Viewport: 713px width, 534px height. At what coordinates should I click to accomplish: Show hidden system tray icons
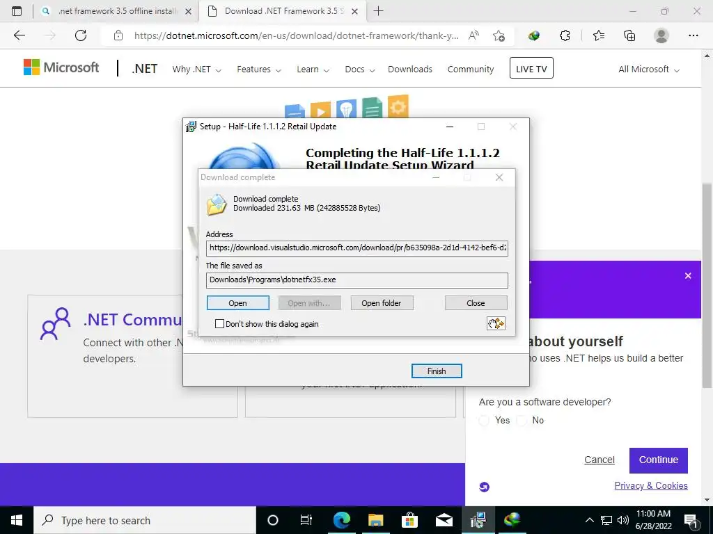tap(589, 520)
